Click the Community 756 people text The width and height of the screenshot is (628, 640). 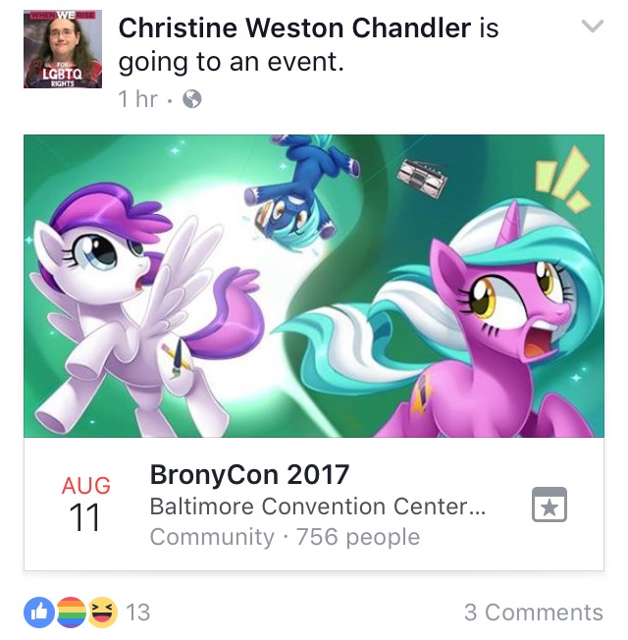285,537
